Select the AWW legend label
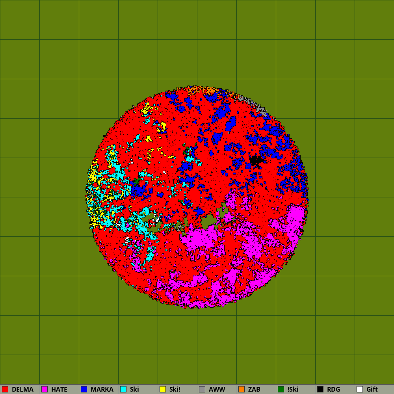 (x=217, y=389)
